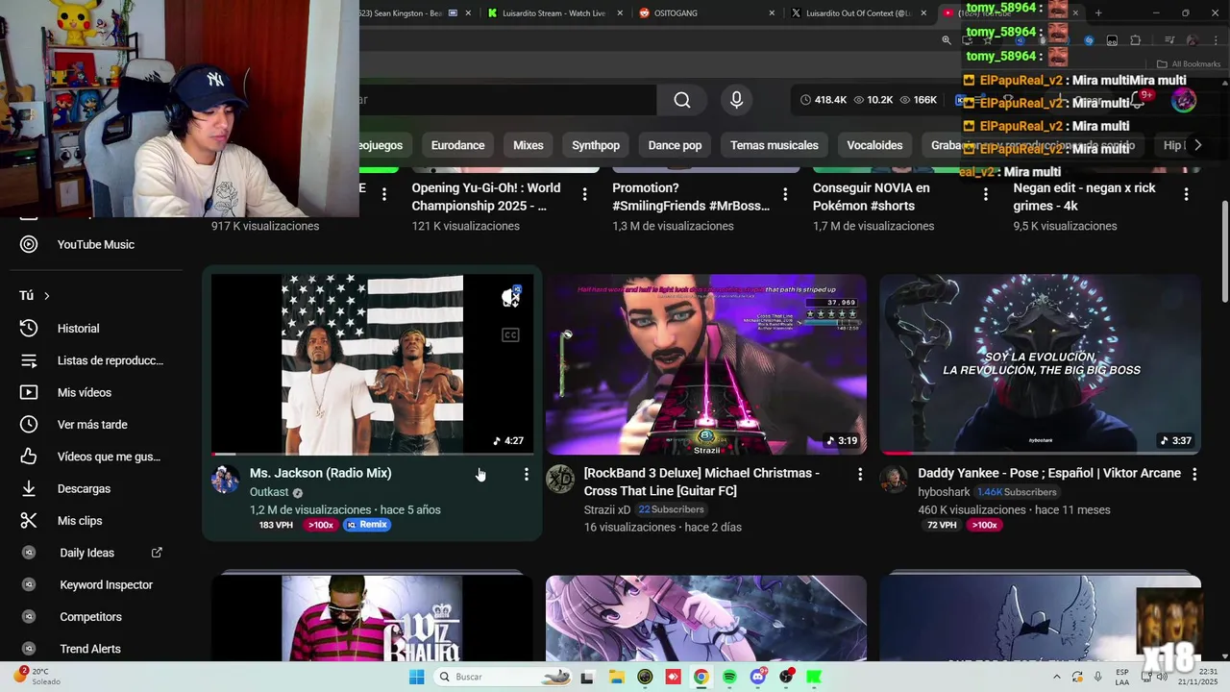Open hyboshark channel avatar
This screenshot has width=1230, height=692.
[894, 480]
